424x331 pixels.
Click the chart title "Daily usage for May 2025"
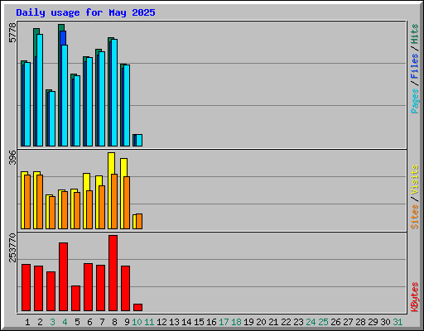pos(85,12)
